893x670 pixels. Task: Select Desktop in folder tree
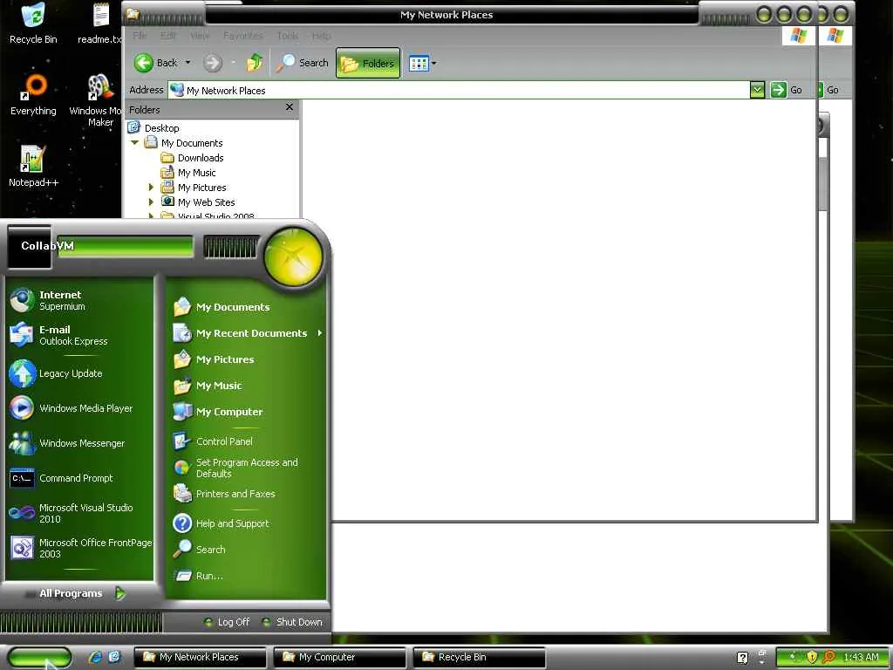tap(161, 128)
